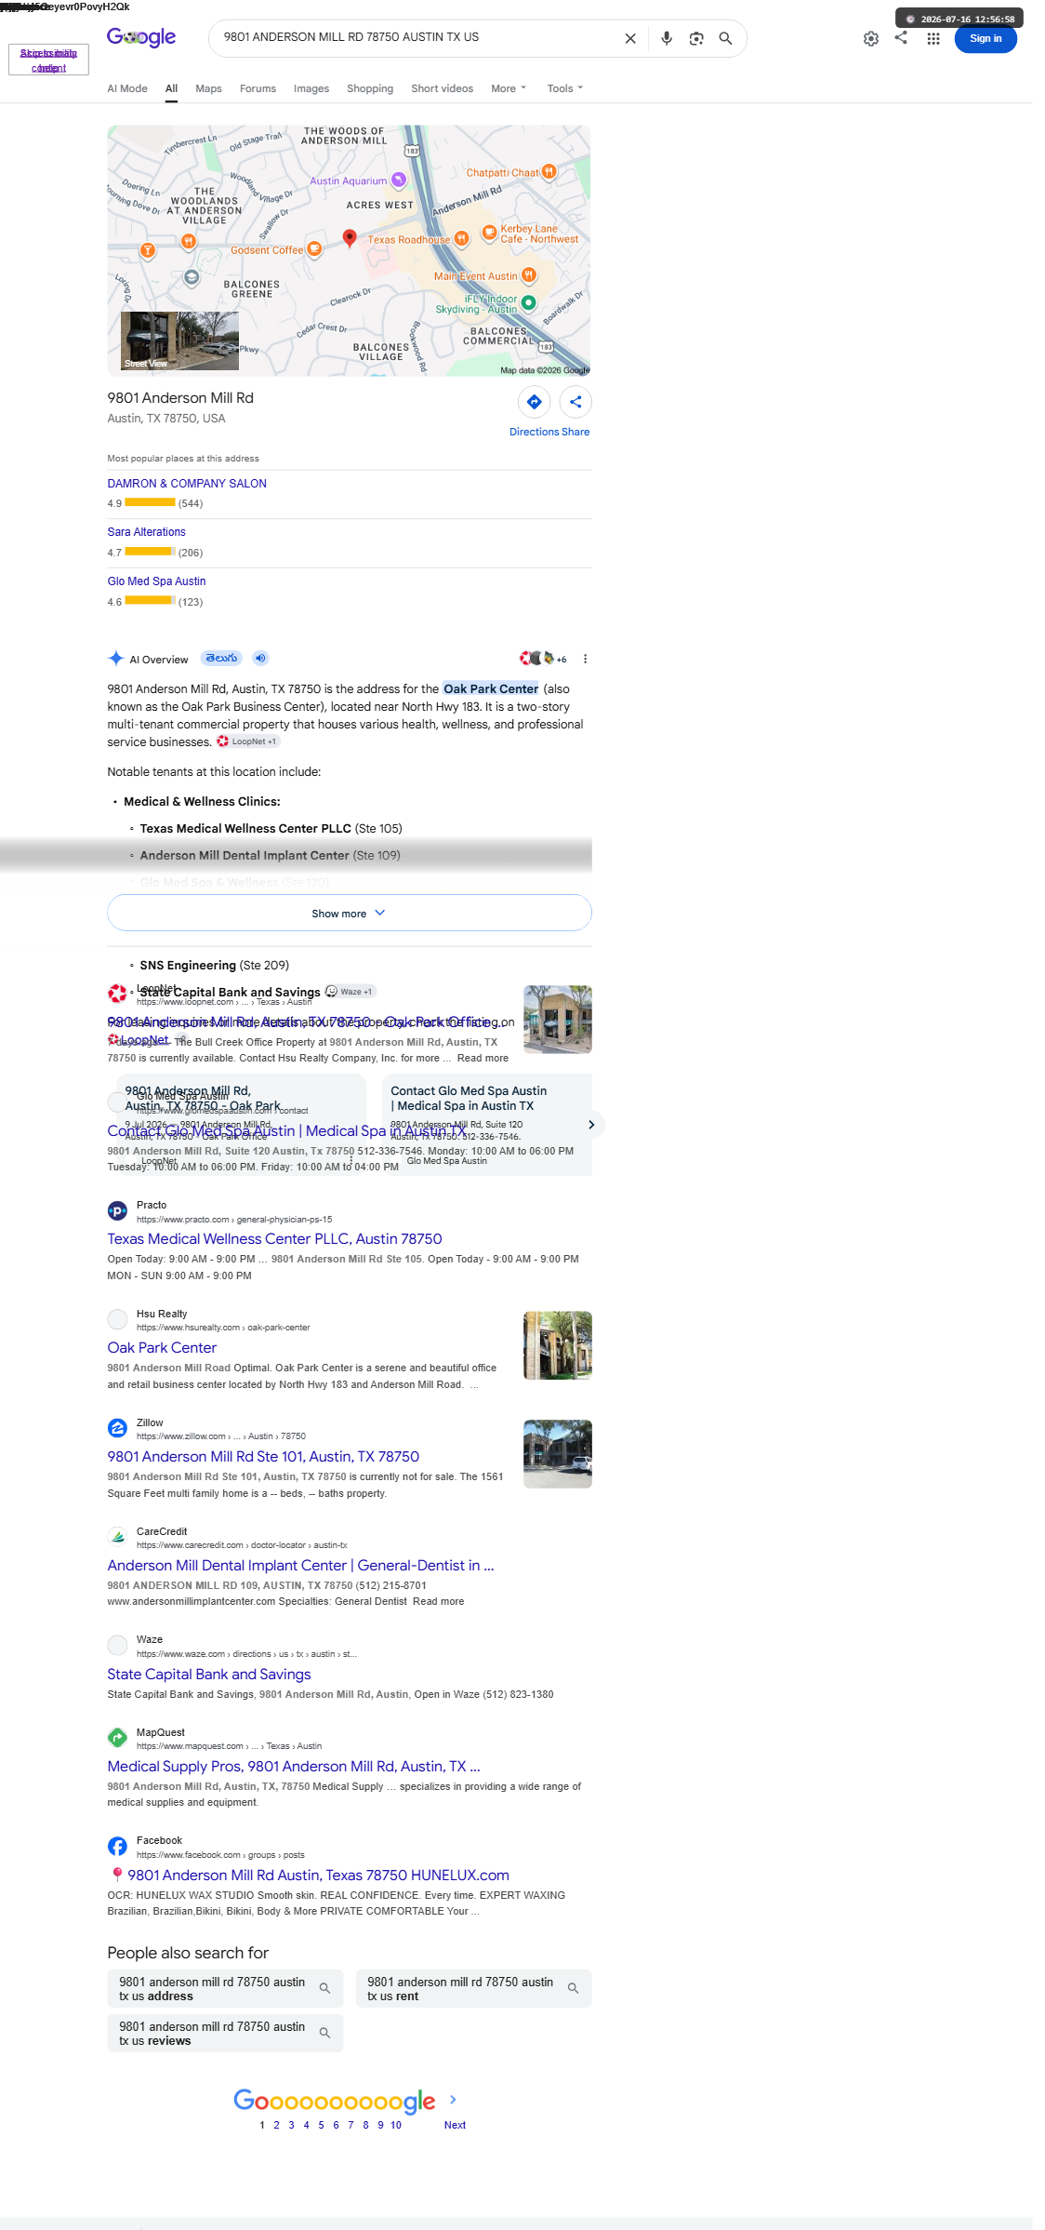Clear the search box with the X icon
The width and height of the screenshot is (1045, 2230).
[x=630, y=38]
